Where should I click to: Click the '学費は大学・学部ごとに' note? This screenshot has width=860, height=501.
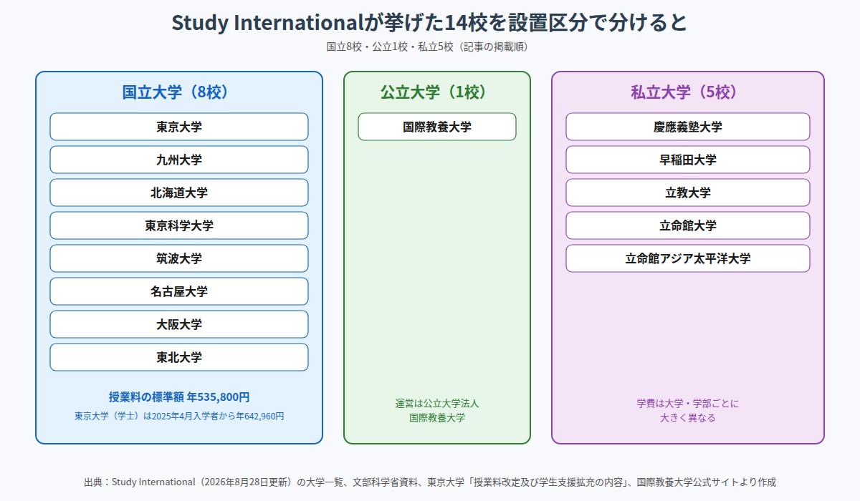(688, 404)
